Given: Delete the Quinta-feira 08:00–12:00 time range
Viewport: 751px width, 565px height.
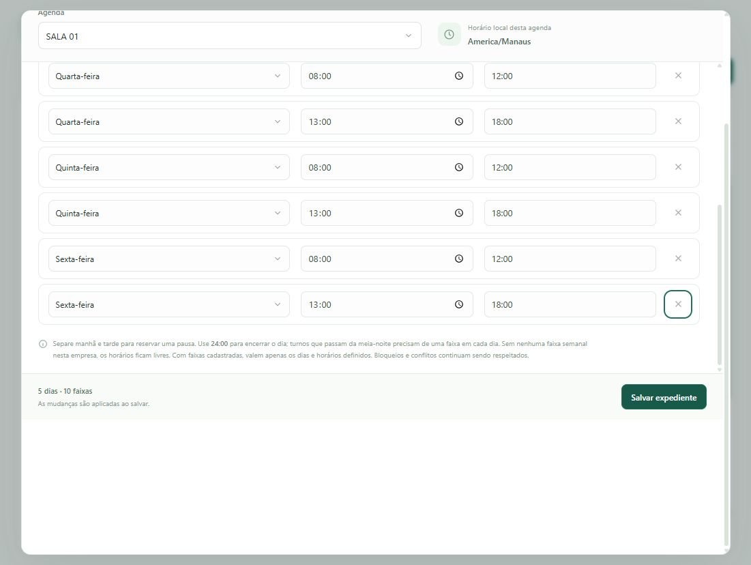Looking at the screenshot, I should click(678, 166).
